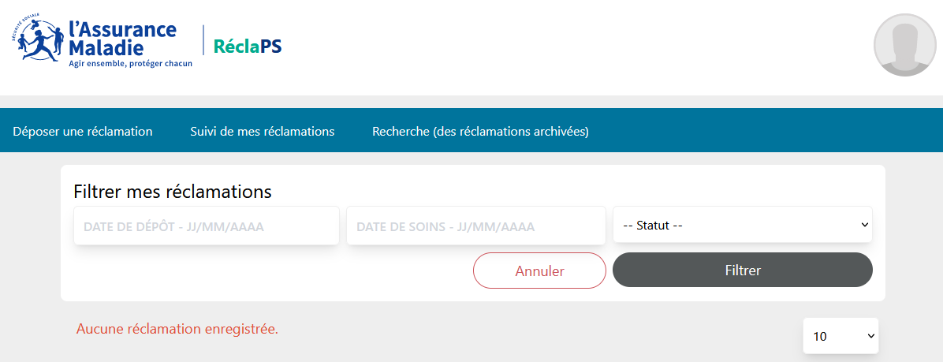Screen dimensions: 943x362
Task: Focus the 'Date de dépôt' field
Action: click(x=207, y=226)
